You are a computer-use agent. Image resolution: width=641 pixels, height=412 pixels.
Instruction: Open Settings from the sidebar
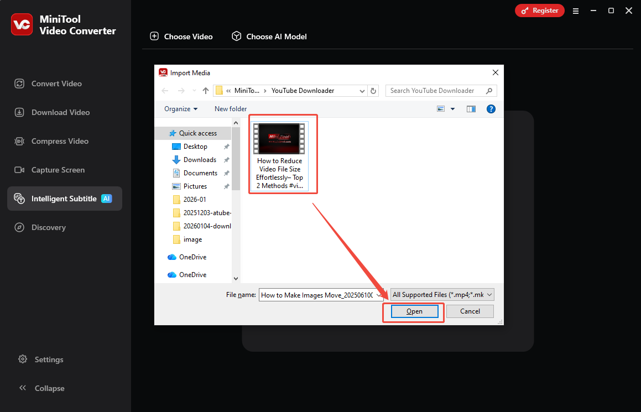pos(49,359)
